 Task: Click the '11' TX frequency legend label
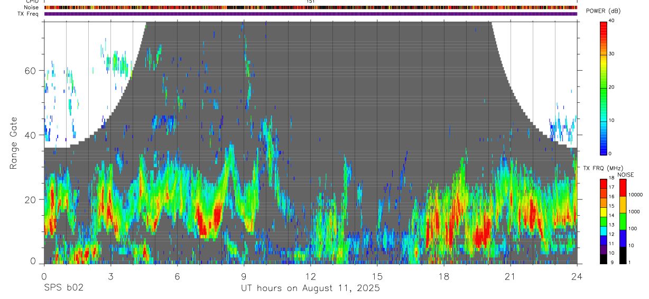[x=611, y=244]
